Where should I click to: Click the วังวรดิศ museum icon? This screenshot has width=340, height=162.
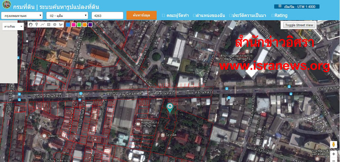163,135
